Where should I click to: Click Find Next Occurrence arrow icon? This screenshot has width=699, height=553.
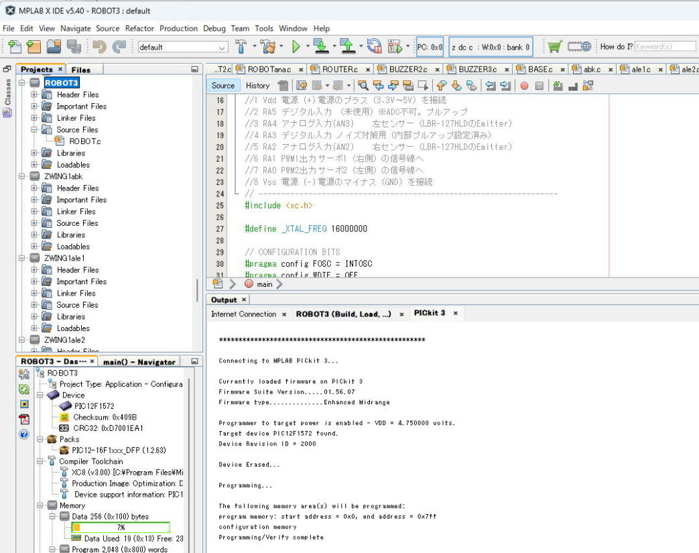(x=393, y=86)
